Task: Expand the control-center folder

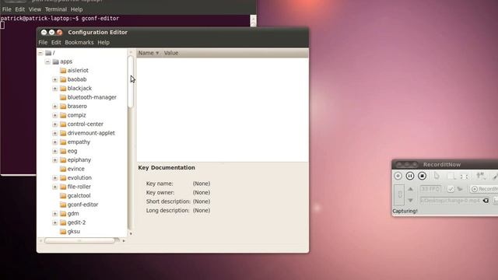Action: (55, 124)
